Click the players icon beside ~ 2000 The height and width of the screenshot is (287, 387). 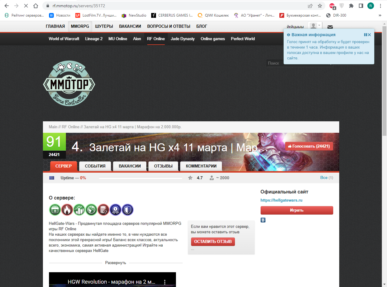click(x=212, y=178)
